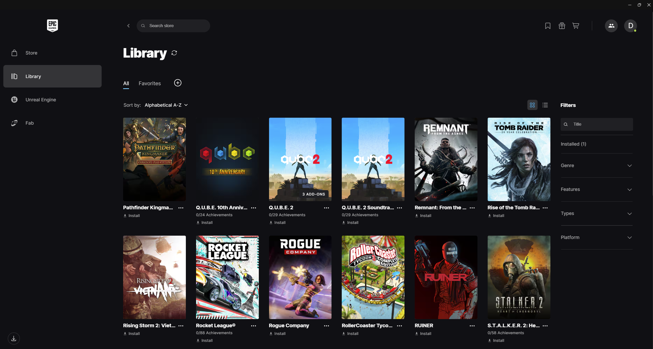Go back using the left arrow
The width and height of the screenshot is (653, 349).
click(129, 26)
